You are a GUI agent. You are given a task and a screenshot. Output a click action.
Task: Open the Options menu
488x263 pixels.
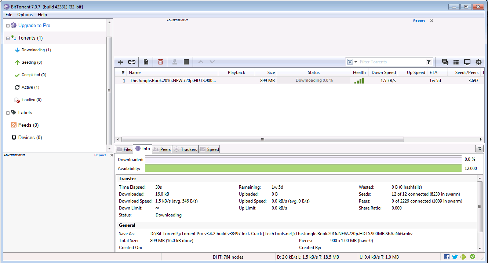(25, 15)
